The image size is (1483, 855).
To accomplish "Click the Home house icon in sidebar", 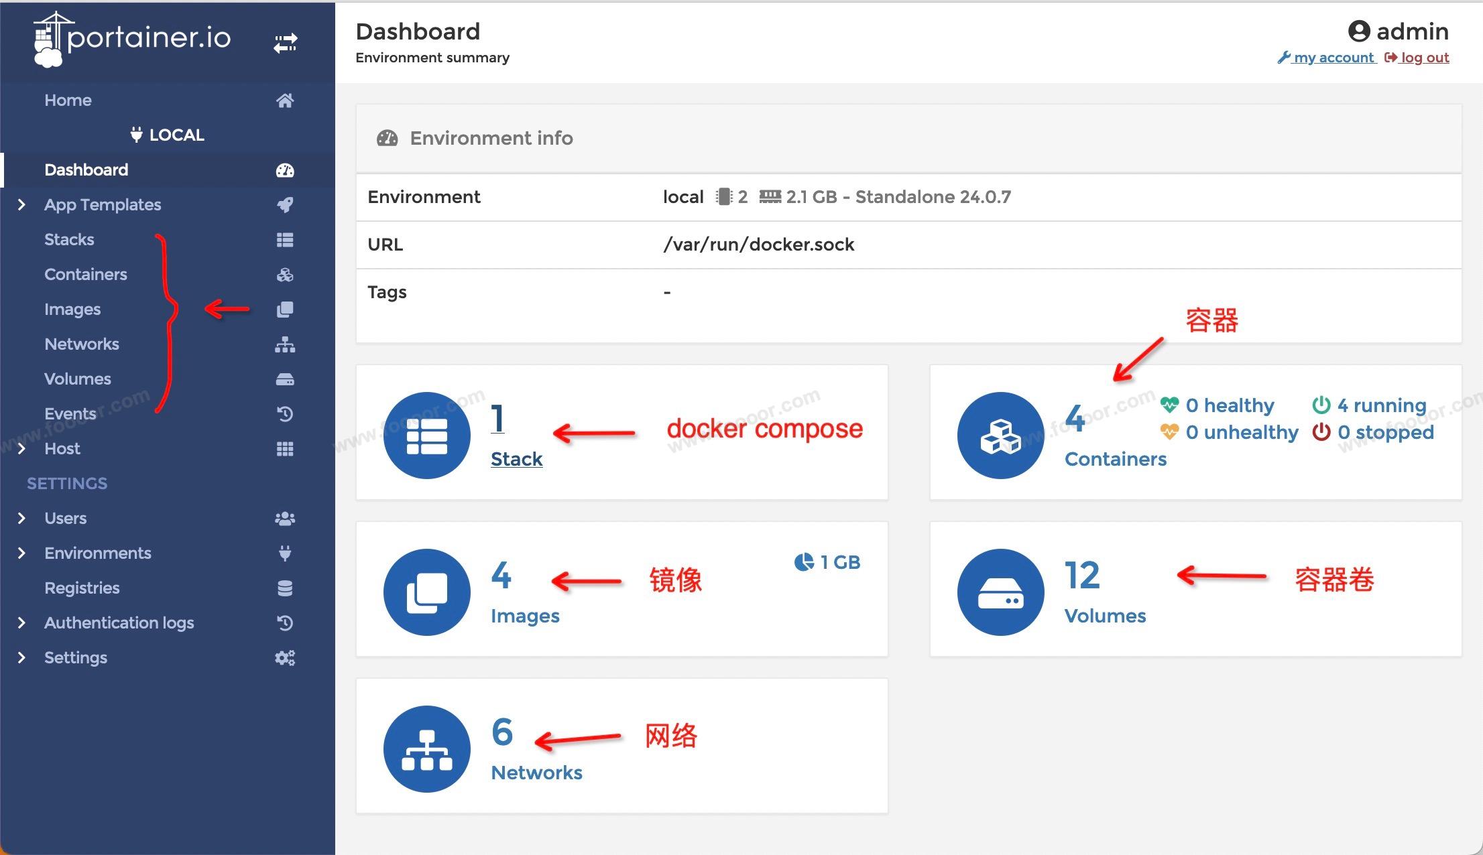I will click(x=285, y=101).
